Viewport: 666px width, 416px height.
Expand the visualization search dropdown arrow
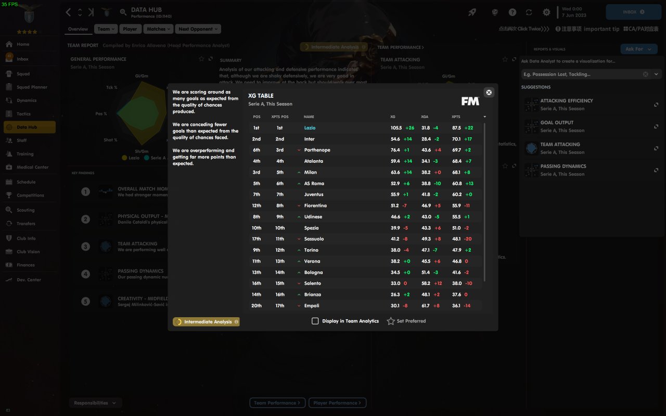coord(656,74)
